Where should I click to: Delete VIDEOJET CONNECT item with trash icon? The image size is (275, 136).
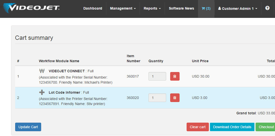[x=175, y=76]
